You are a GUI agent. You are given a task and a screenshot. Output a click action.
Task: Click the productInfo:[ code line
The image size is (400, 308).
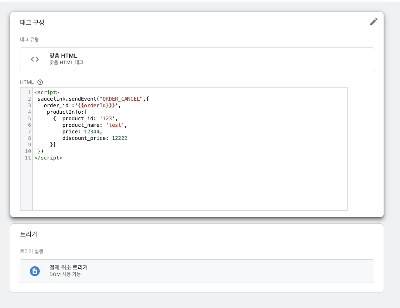point(67,112)
